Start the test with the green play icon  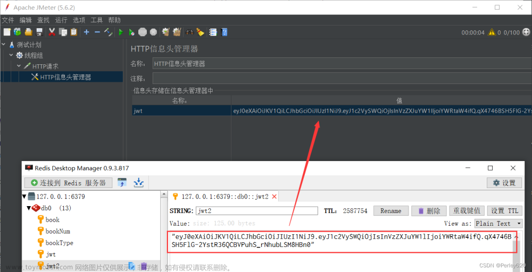click(121, 32)
